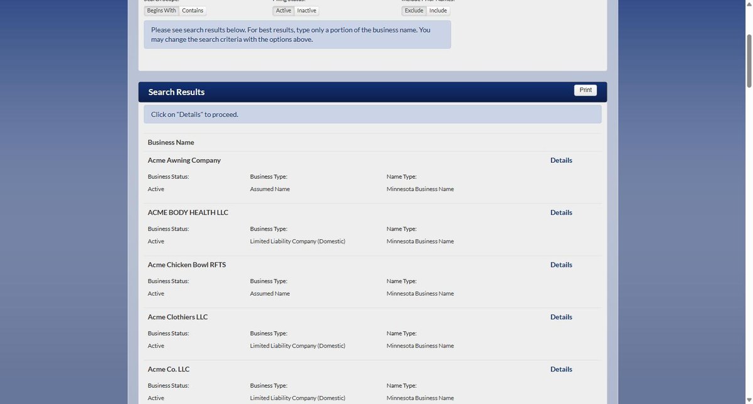Image resolution: width=753 pixels, height=404 pixels.
Task: Click the Print button
Action: click(x=585, y=90)
